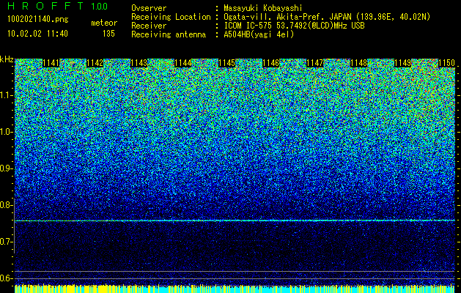
Task: Click the Receiver field label
Action: coord(149,26)
